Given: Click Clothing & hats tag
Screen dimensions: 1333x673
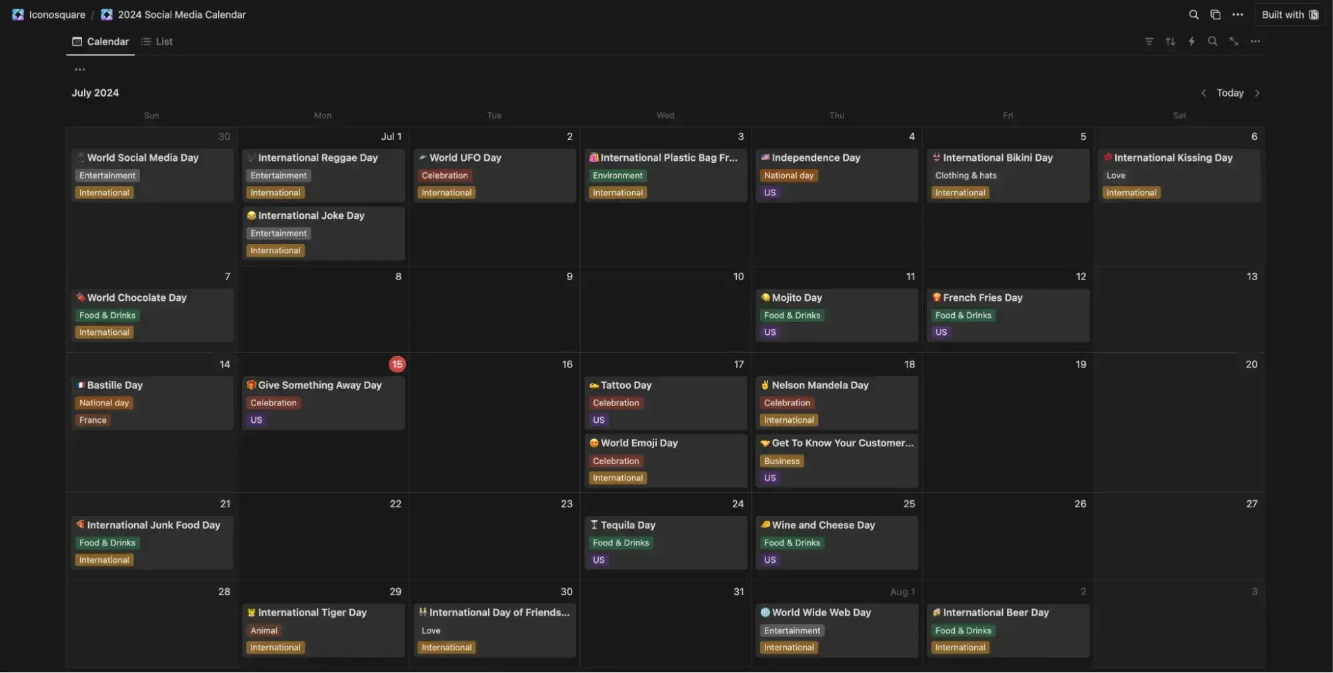Looking at the screenshot, I should [966, 175].
